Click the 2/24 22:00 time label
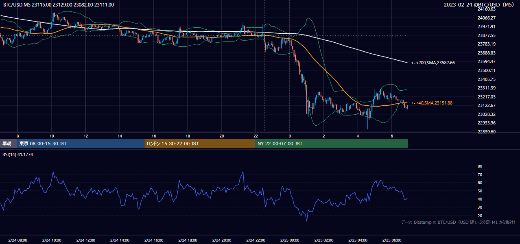Viewport: 520px width, 244px height. (x=256, y=240)
